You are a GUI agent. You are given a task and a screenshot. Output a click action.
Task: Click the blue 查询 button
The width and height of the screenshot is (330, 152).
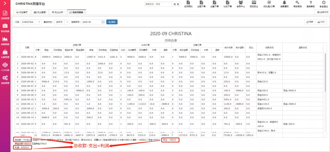(112, 22)
